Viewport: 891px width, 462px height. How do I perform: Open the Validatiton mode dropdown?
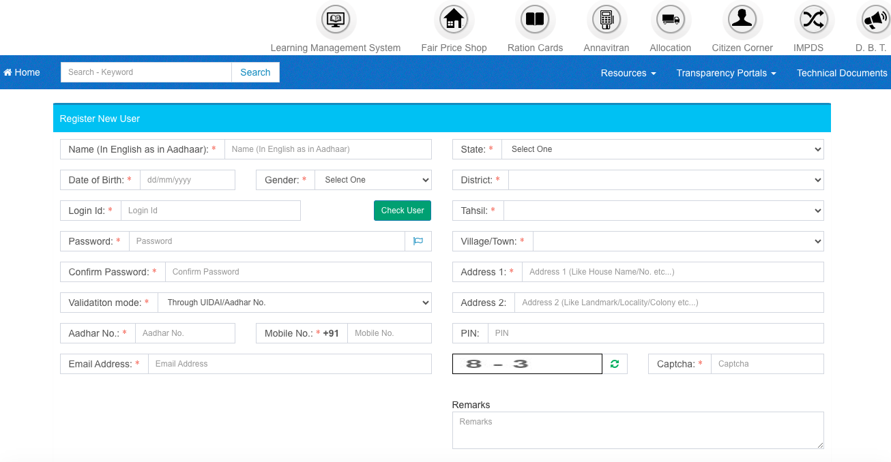coord(295,302)
